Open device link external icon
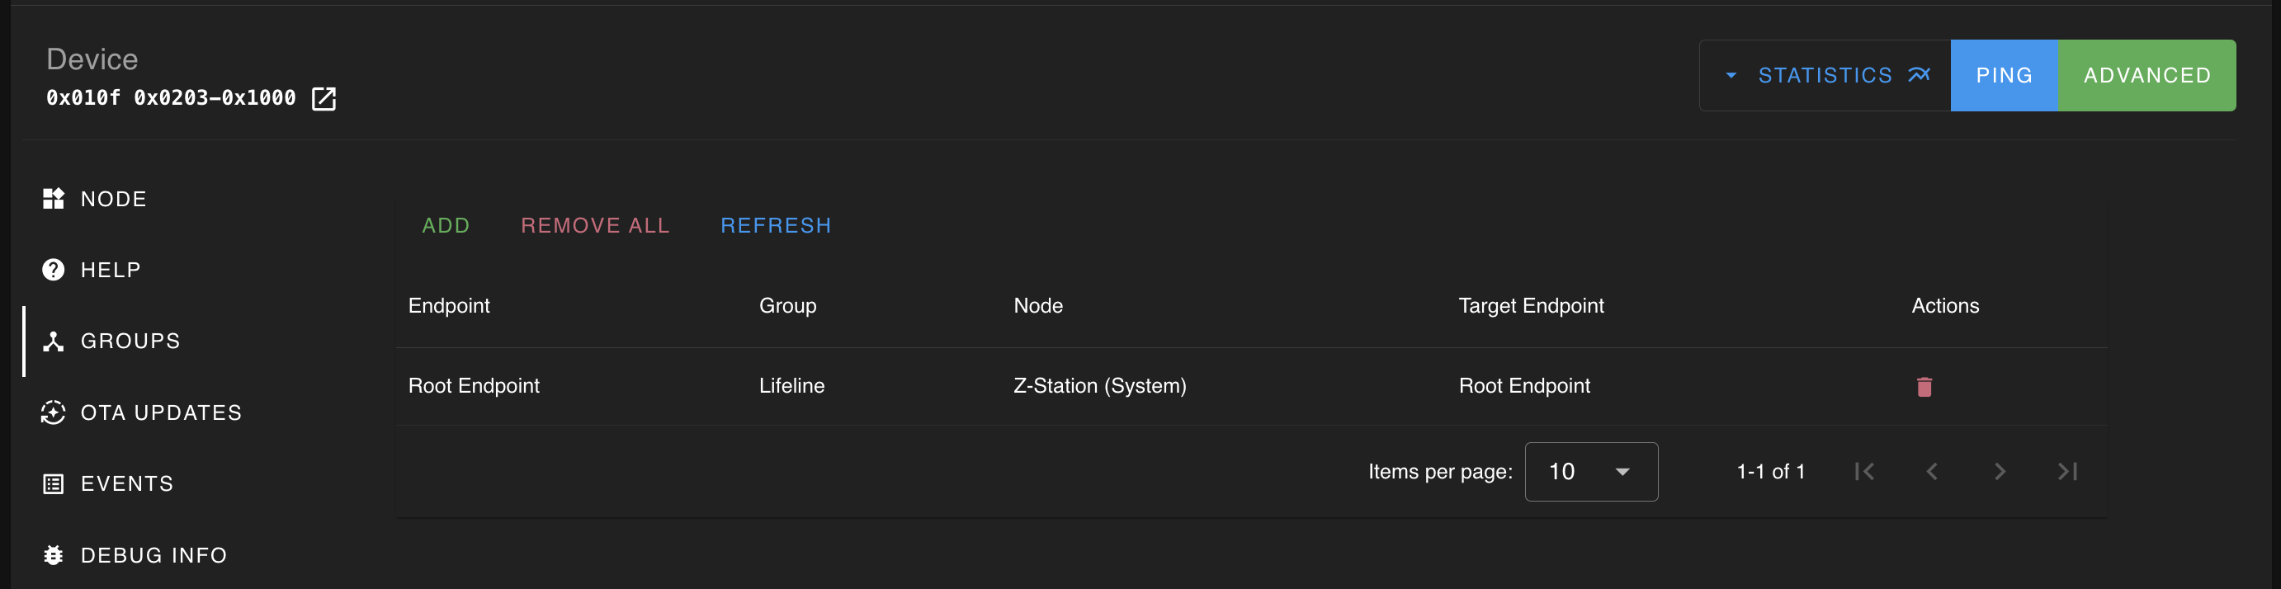Screen dimensions: 2281x589 [323, 98]
